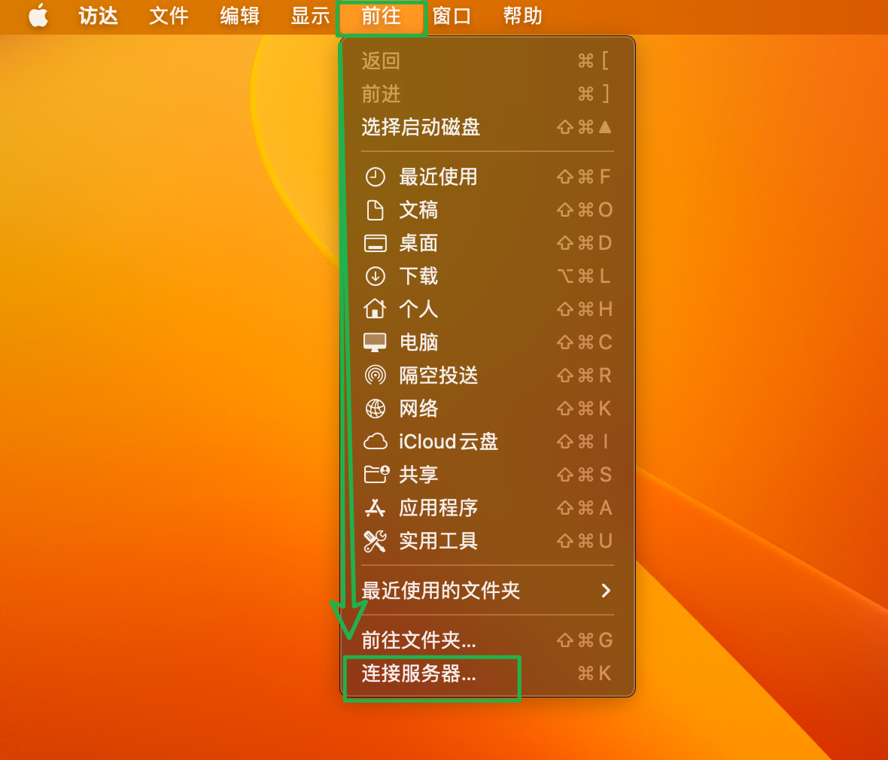The height and width of the screenshot is (760, 888).
Task: Select 共享 menu entry
Action: coord(487,475)
